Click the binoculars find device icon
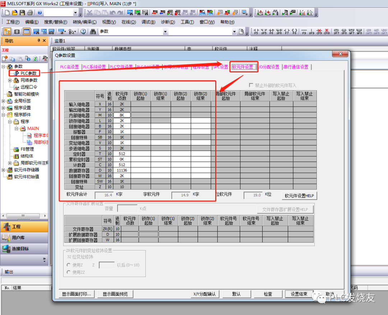The width and height of the screenshot is (388, 315). (93, 32)
